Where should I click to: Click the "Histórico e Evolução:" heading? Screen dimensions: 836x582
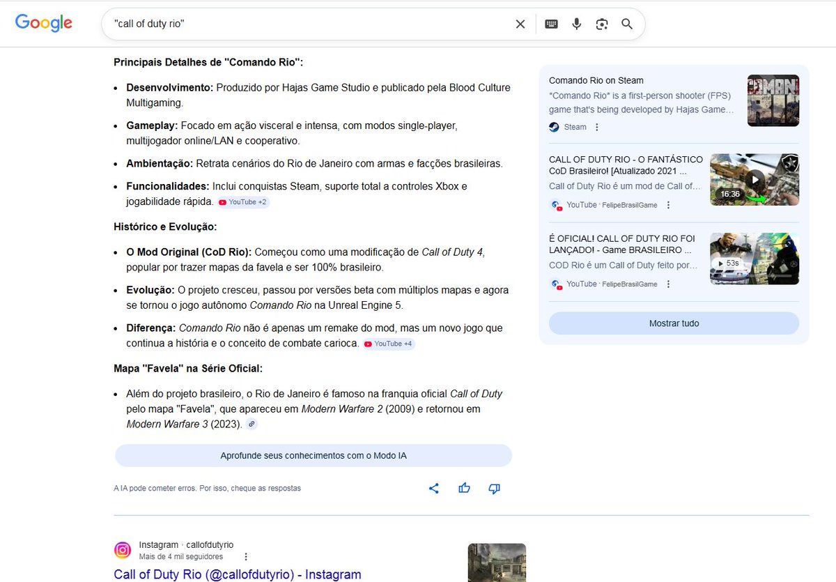pyautogui.click(x=166, y=227)
